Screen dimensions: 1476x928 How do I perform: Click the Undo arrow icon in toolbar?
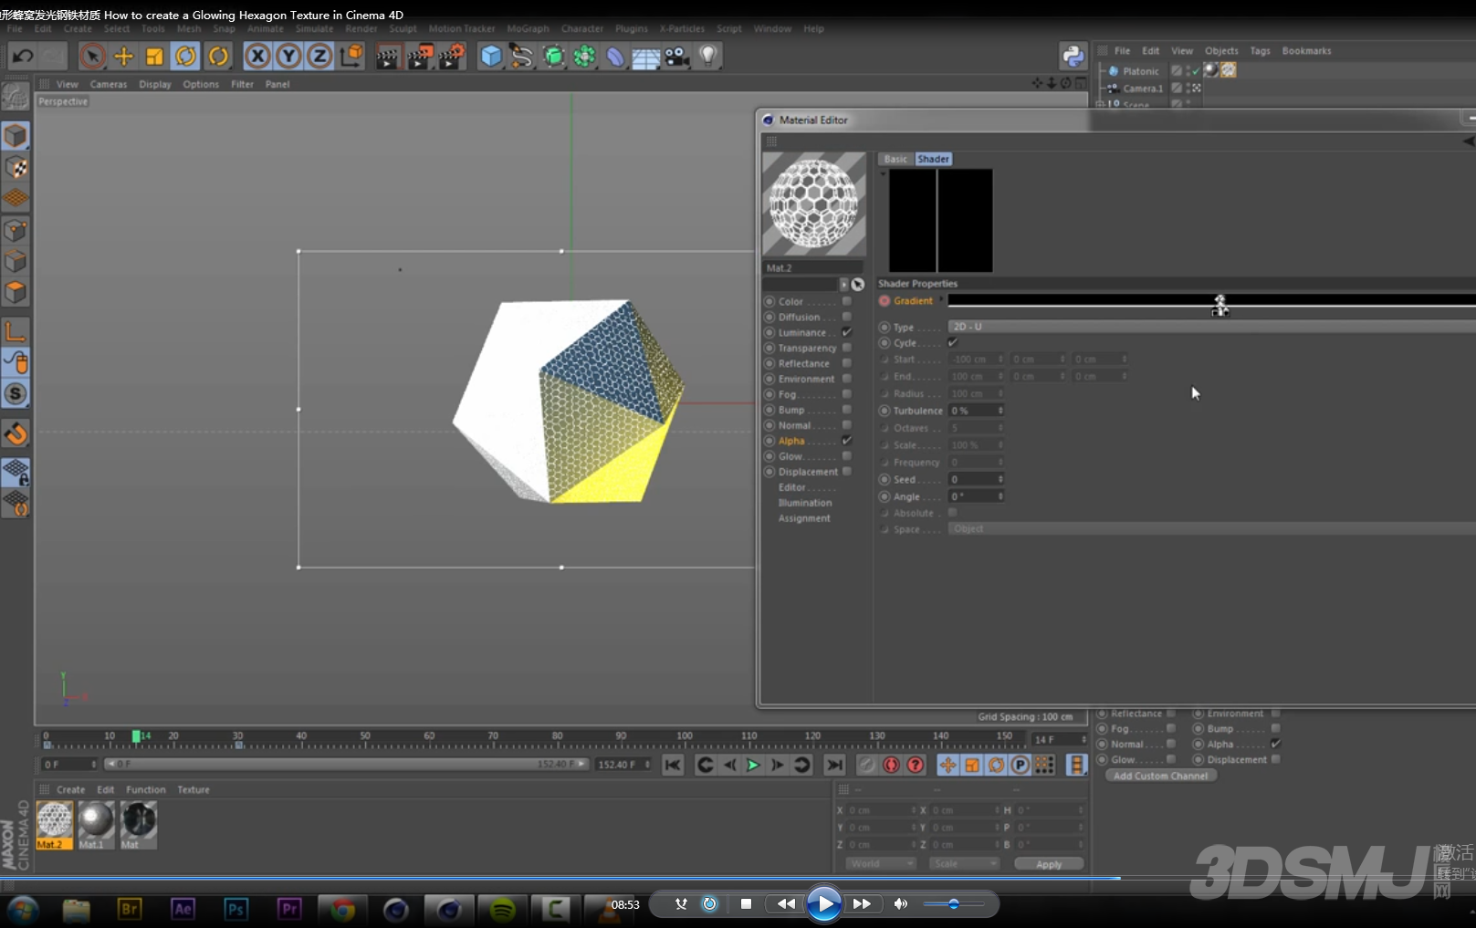click(x=23, y=57)
